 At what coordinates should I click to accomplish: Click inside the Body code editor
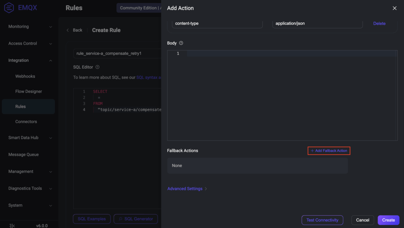tap(282, 95)
